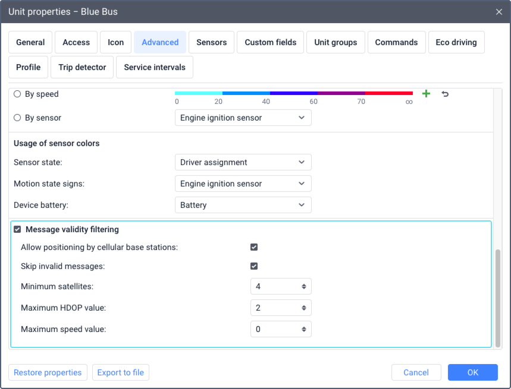Image resolution: width=511 pixels, height=389 pixels.
Task: Open the By sensor Engine ignition dropdown
Action: [243, 118]
